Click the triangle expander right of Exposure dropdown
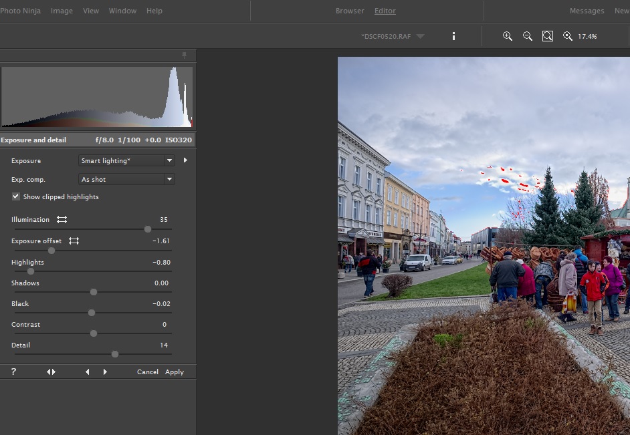This screenshot has width=630, height=435. coord(185,161)
